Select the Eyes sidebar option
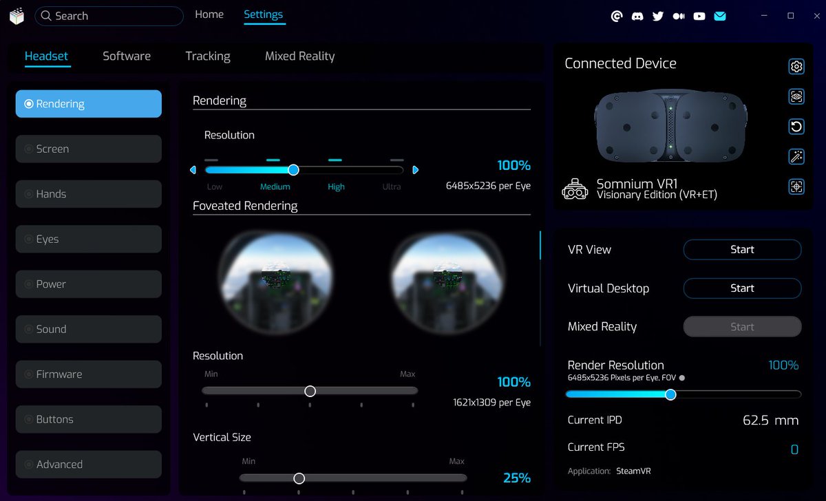This screenshot has width=826, height=501. [x=89, y=239]
